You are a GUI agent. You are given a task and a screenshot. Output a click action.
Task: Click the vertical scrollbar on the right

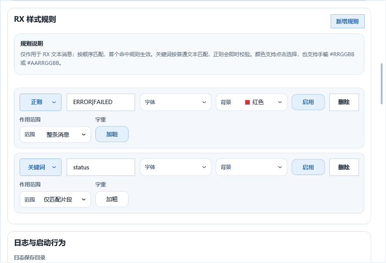click(382, 84)
